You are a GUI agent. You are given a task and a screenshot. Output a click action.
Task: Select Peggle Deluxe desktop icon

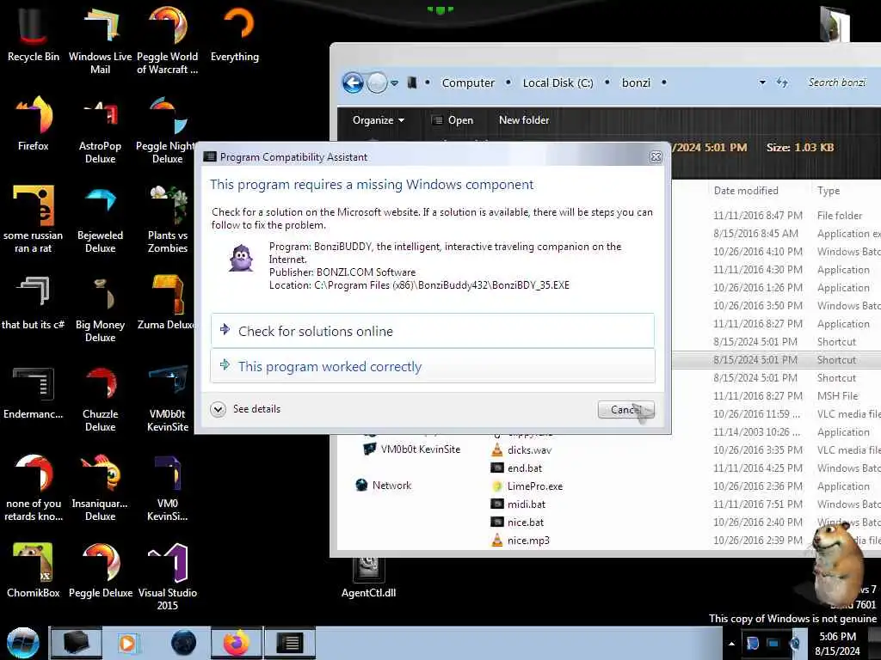pos(100,571)
